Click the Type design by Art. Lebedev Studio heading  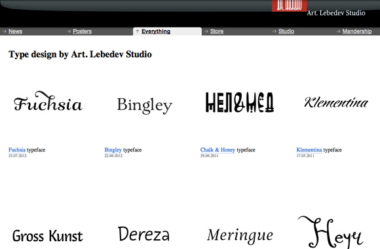(x=80, y=54)
